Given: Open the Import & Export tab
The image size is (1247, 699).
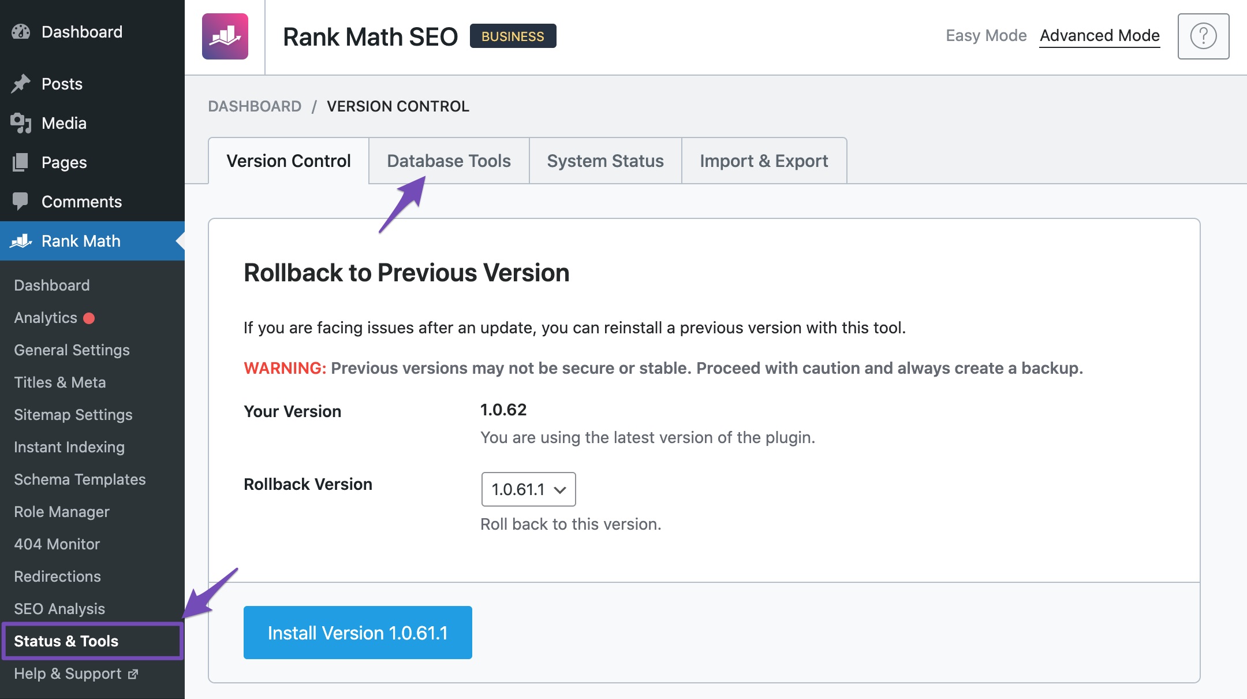Looking at the screenshot, I should click(764, 161).
